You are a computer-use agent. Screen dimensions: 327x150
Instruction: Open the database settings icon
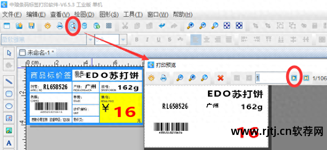click(x=84, y=26)
